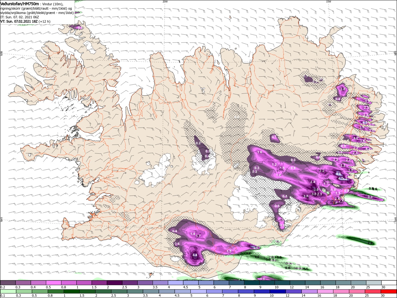Click the 3.4 precipitation value in the south

(x=195, y=255)
